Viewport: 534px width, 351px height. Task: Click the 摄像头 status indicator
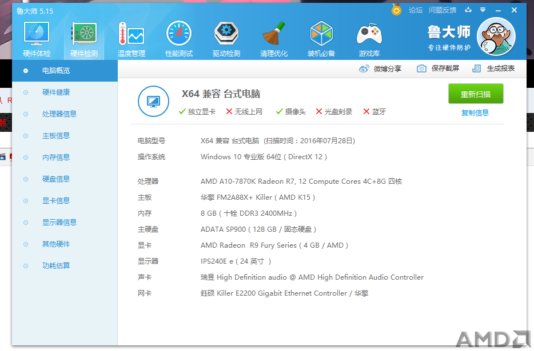pos(291,111)
